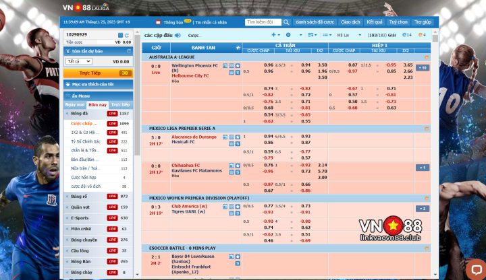Click S icon for Eintracht Frankfurt row
Viewport: 486px width, 280px height.
click(x=238, y=263)
